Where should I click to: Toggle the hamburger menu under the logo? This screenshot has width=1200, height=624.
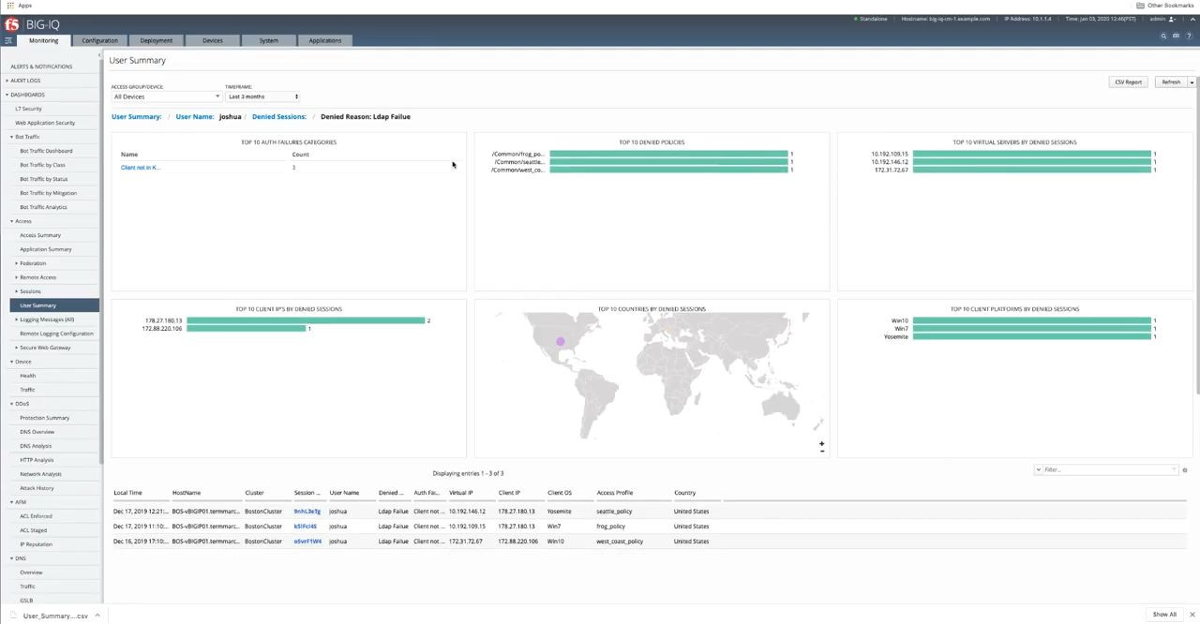[x=7, y=40]
